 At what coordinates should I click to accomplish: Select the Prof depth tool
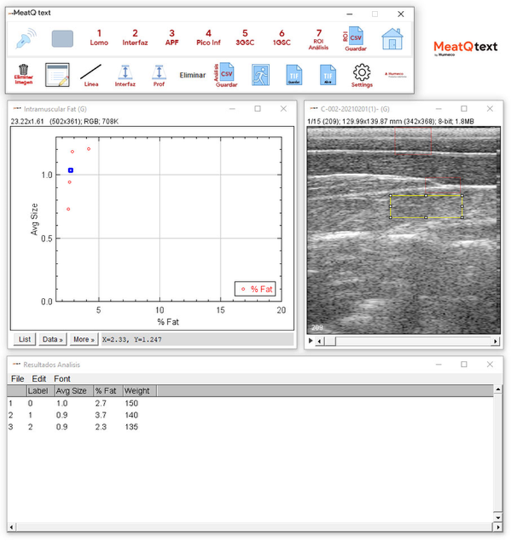[158, 75]
